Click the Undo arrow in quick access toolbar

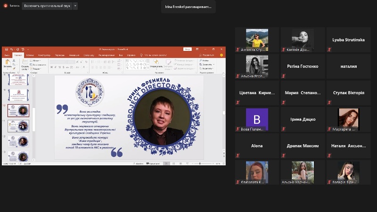point(10,49)
